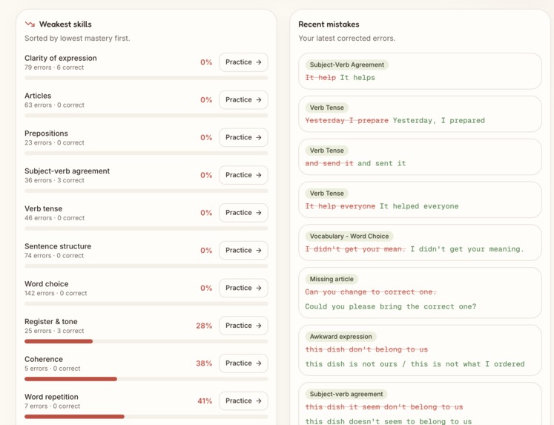Click the Verb Tense tag above 'and sent it'
The image size is (554, 425).
(326, 151)
